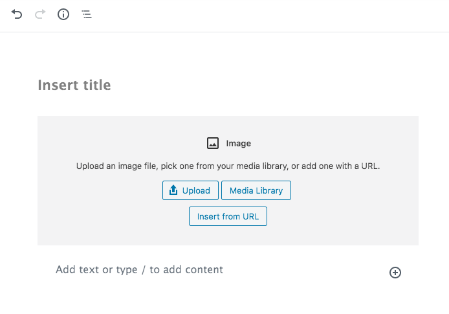Click the upload arrow icon in Upload button

pos(173,190)
